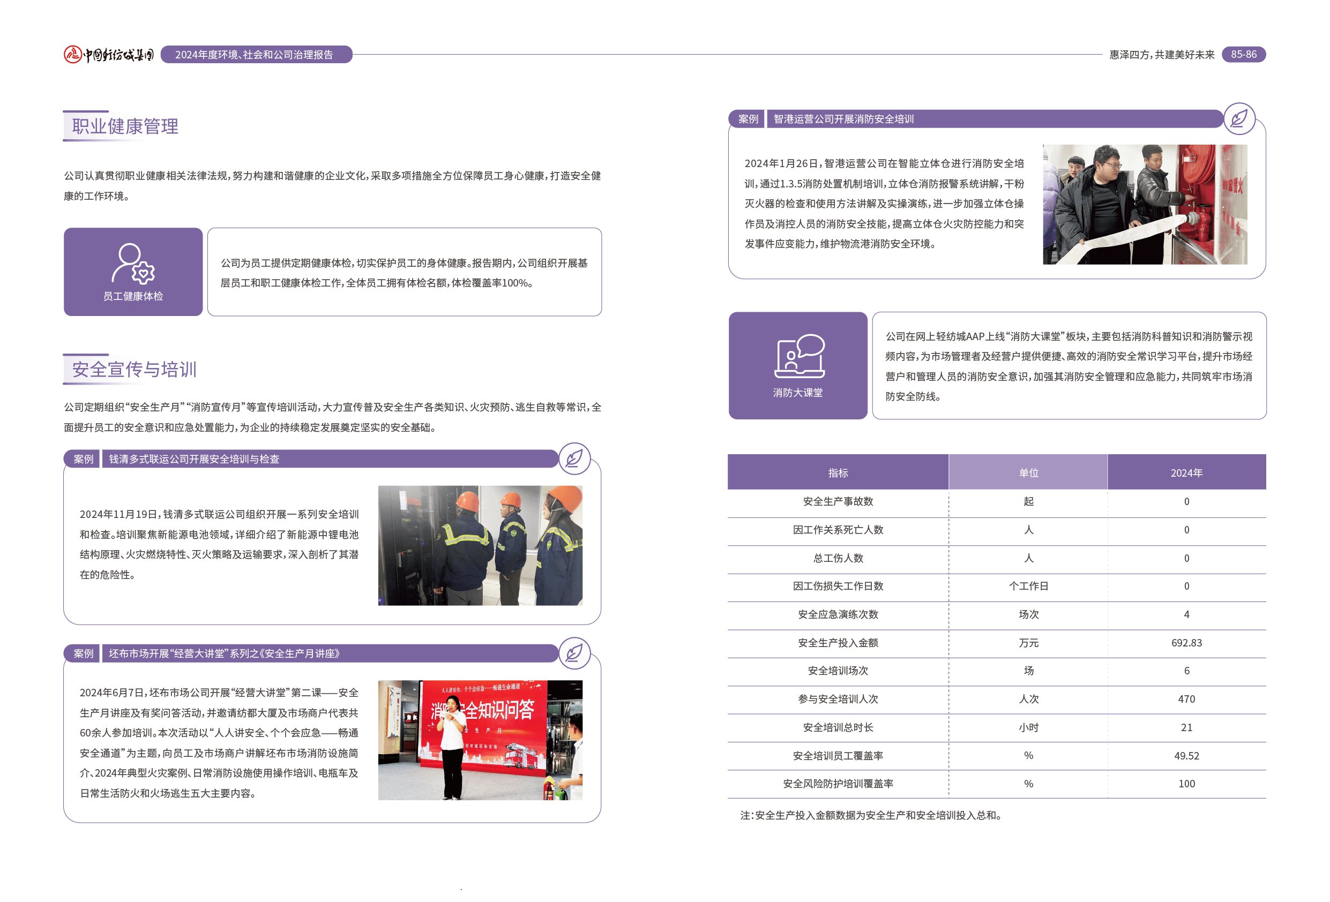The height and width of the screenshot is (902, 1330).
Task: Click leaf icon on Qianqing case header
Action: [574, 458]
